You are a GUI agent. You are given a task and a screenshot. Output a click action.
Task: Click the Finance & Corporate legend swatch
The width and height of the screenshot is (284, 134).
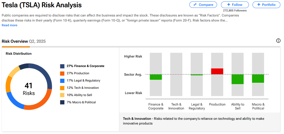62,66
